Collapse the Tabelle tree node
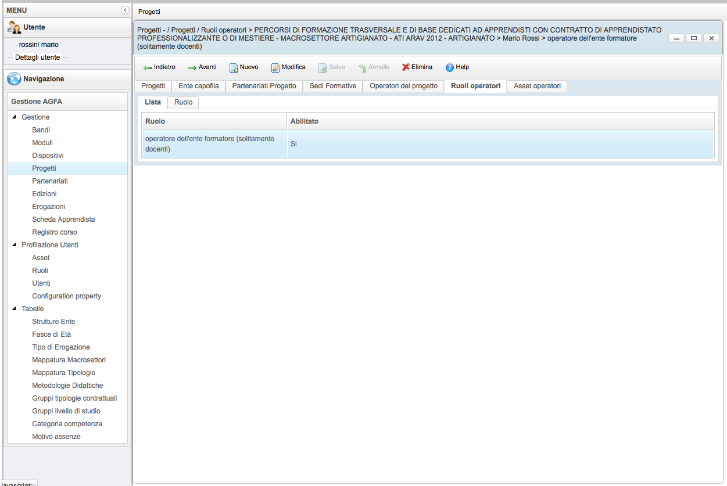The image size is (727, 486). pos(15,309)
